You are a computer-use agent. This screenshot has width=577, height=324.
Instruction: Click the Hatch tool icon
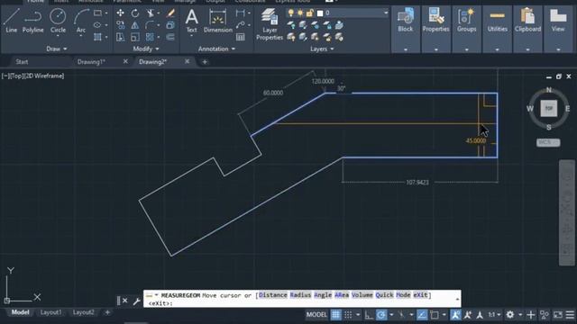click(x=97, y=37)
